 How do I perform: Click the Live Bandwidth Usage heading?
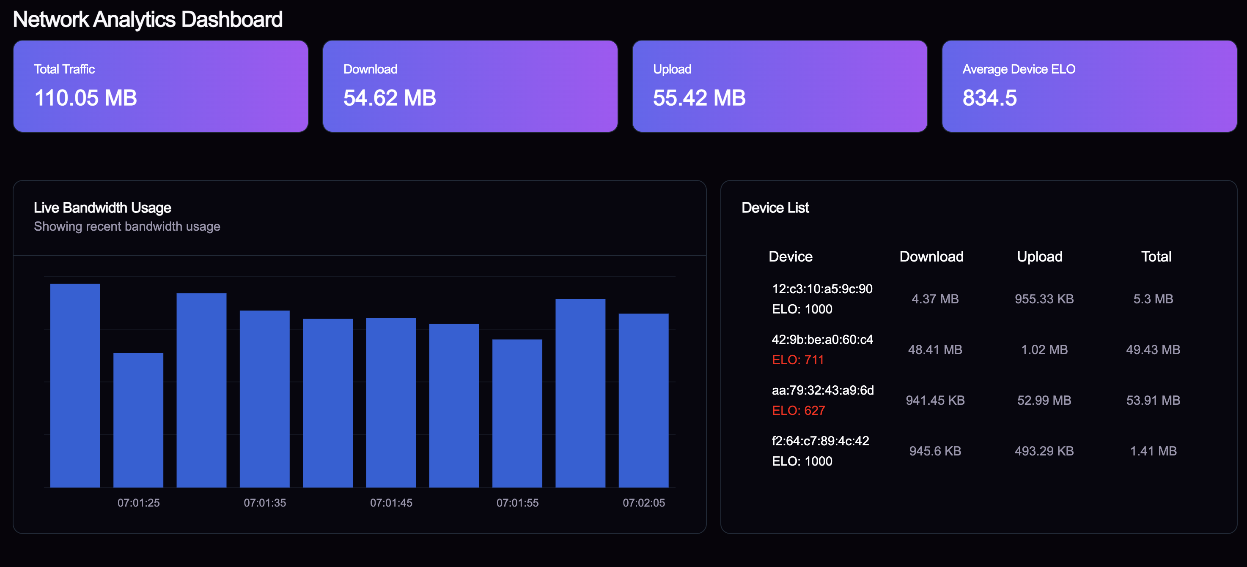[102, 207]
